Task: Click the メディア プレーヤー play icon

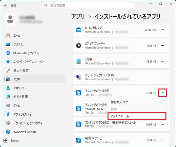Action: point(79,45)
